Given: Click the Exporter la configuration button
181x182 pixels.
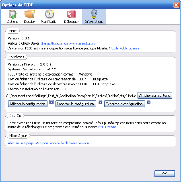Looking at the screenshot, I should (124, 104).
